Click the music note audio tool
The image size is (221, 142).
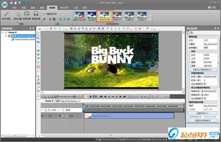click(38, 87)
